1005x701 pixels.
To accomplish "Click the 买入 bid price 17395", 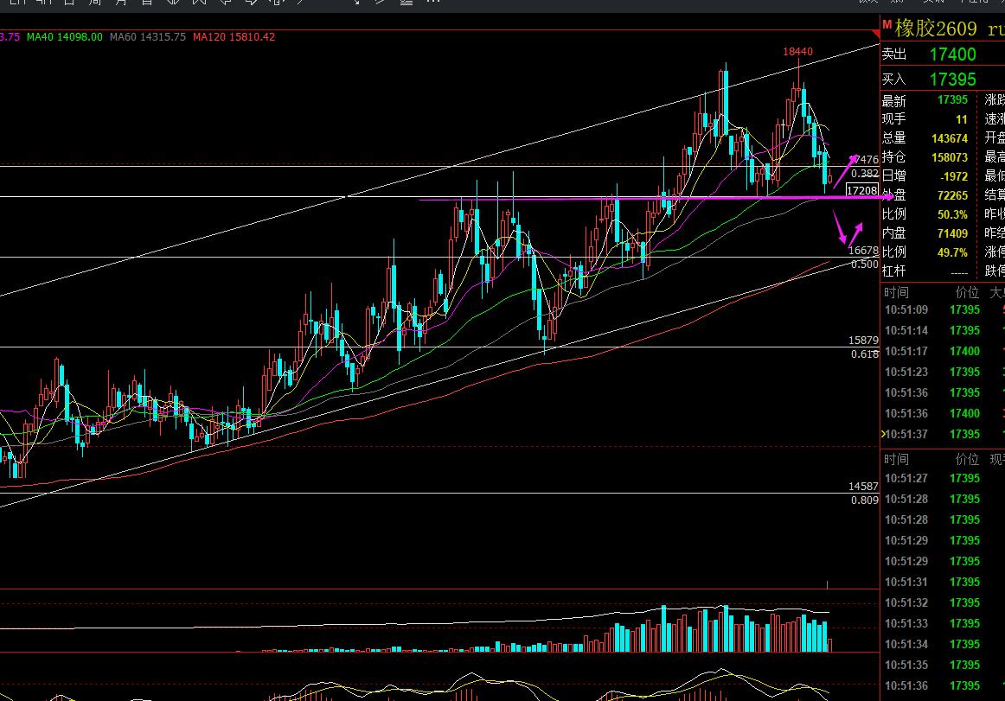I will [x=952, y=80].
